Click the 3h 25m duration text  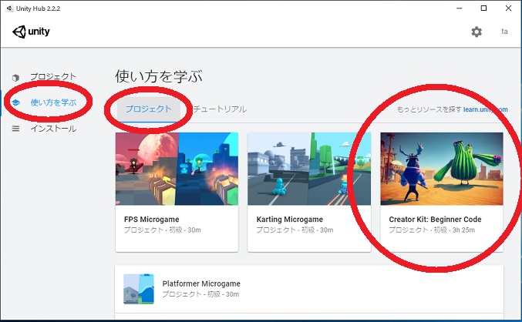(463, 230)
